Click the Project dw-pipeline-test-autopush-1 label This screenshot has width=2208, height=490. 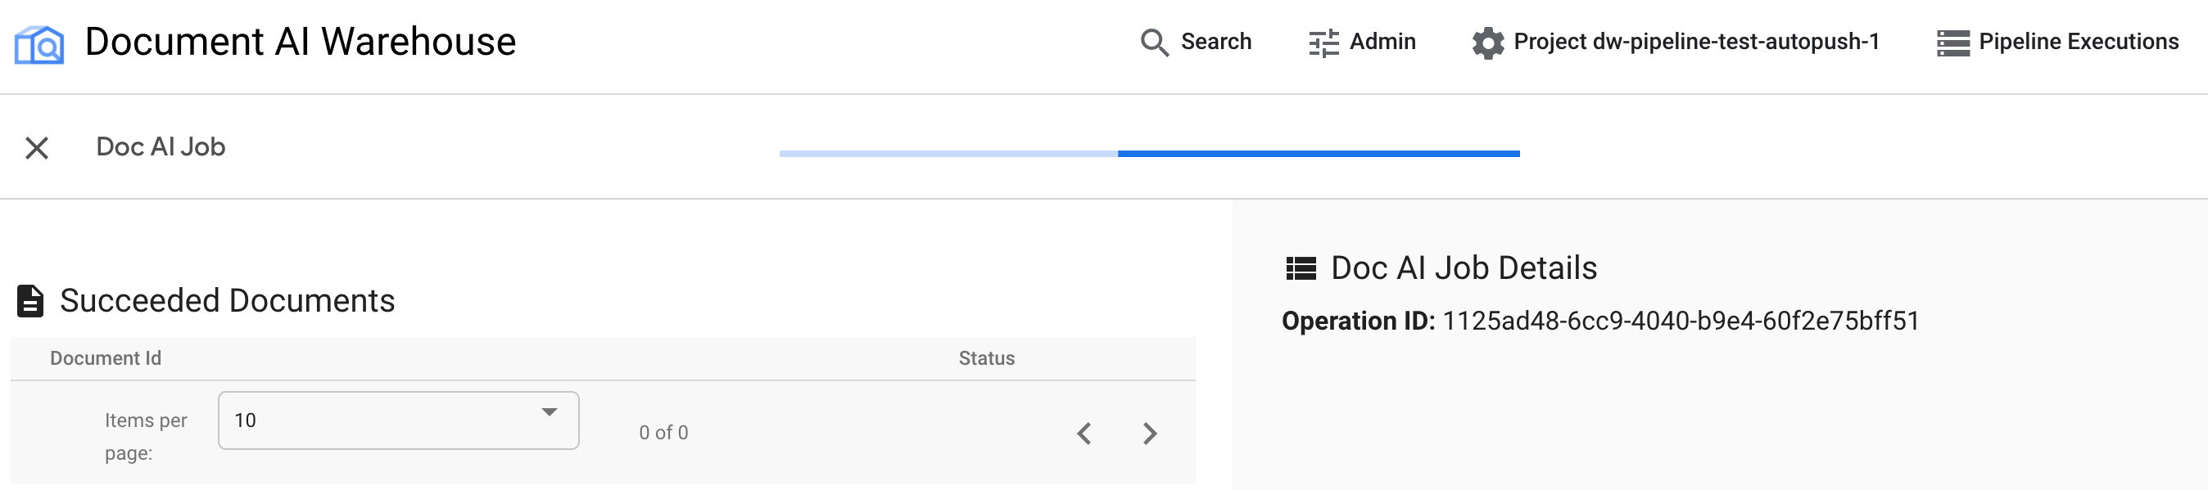[1695, 42]
